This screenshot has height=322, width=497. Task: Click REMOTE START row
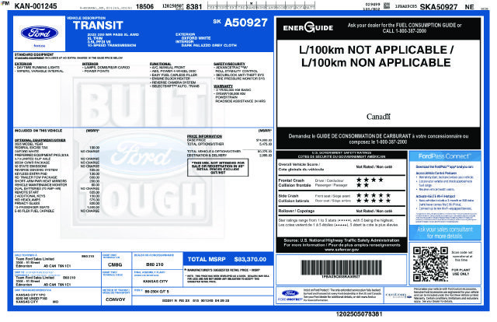coord(57,192)
